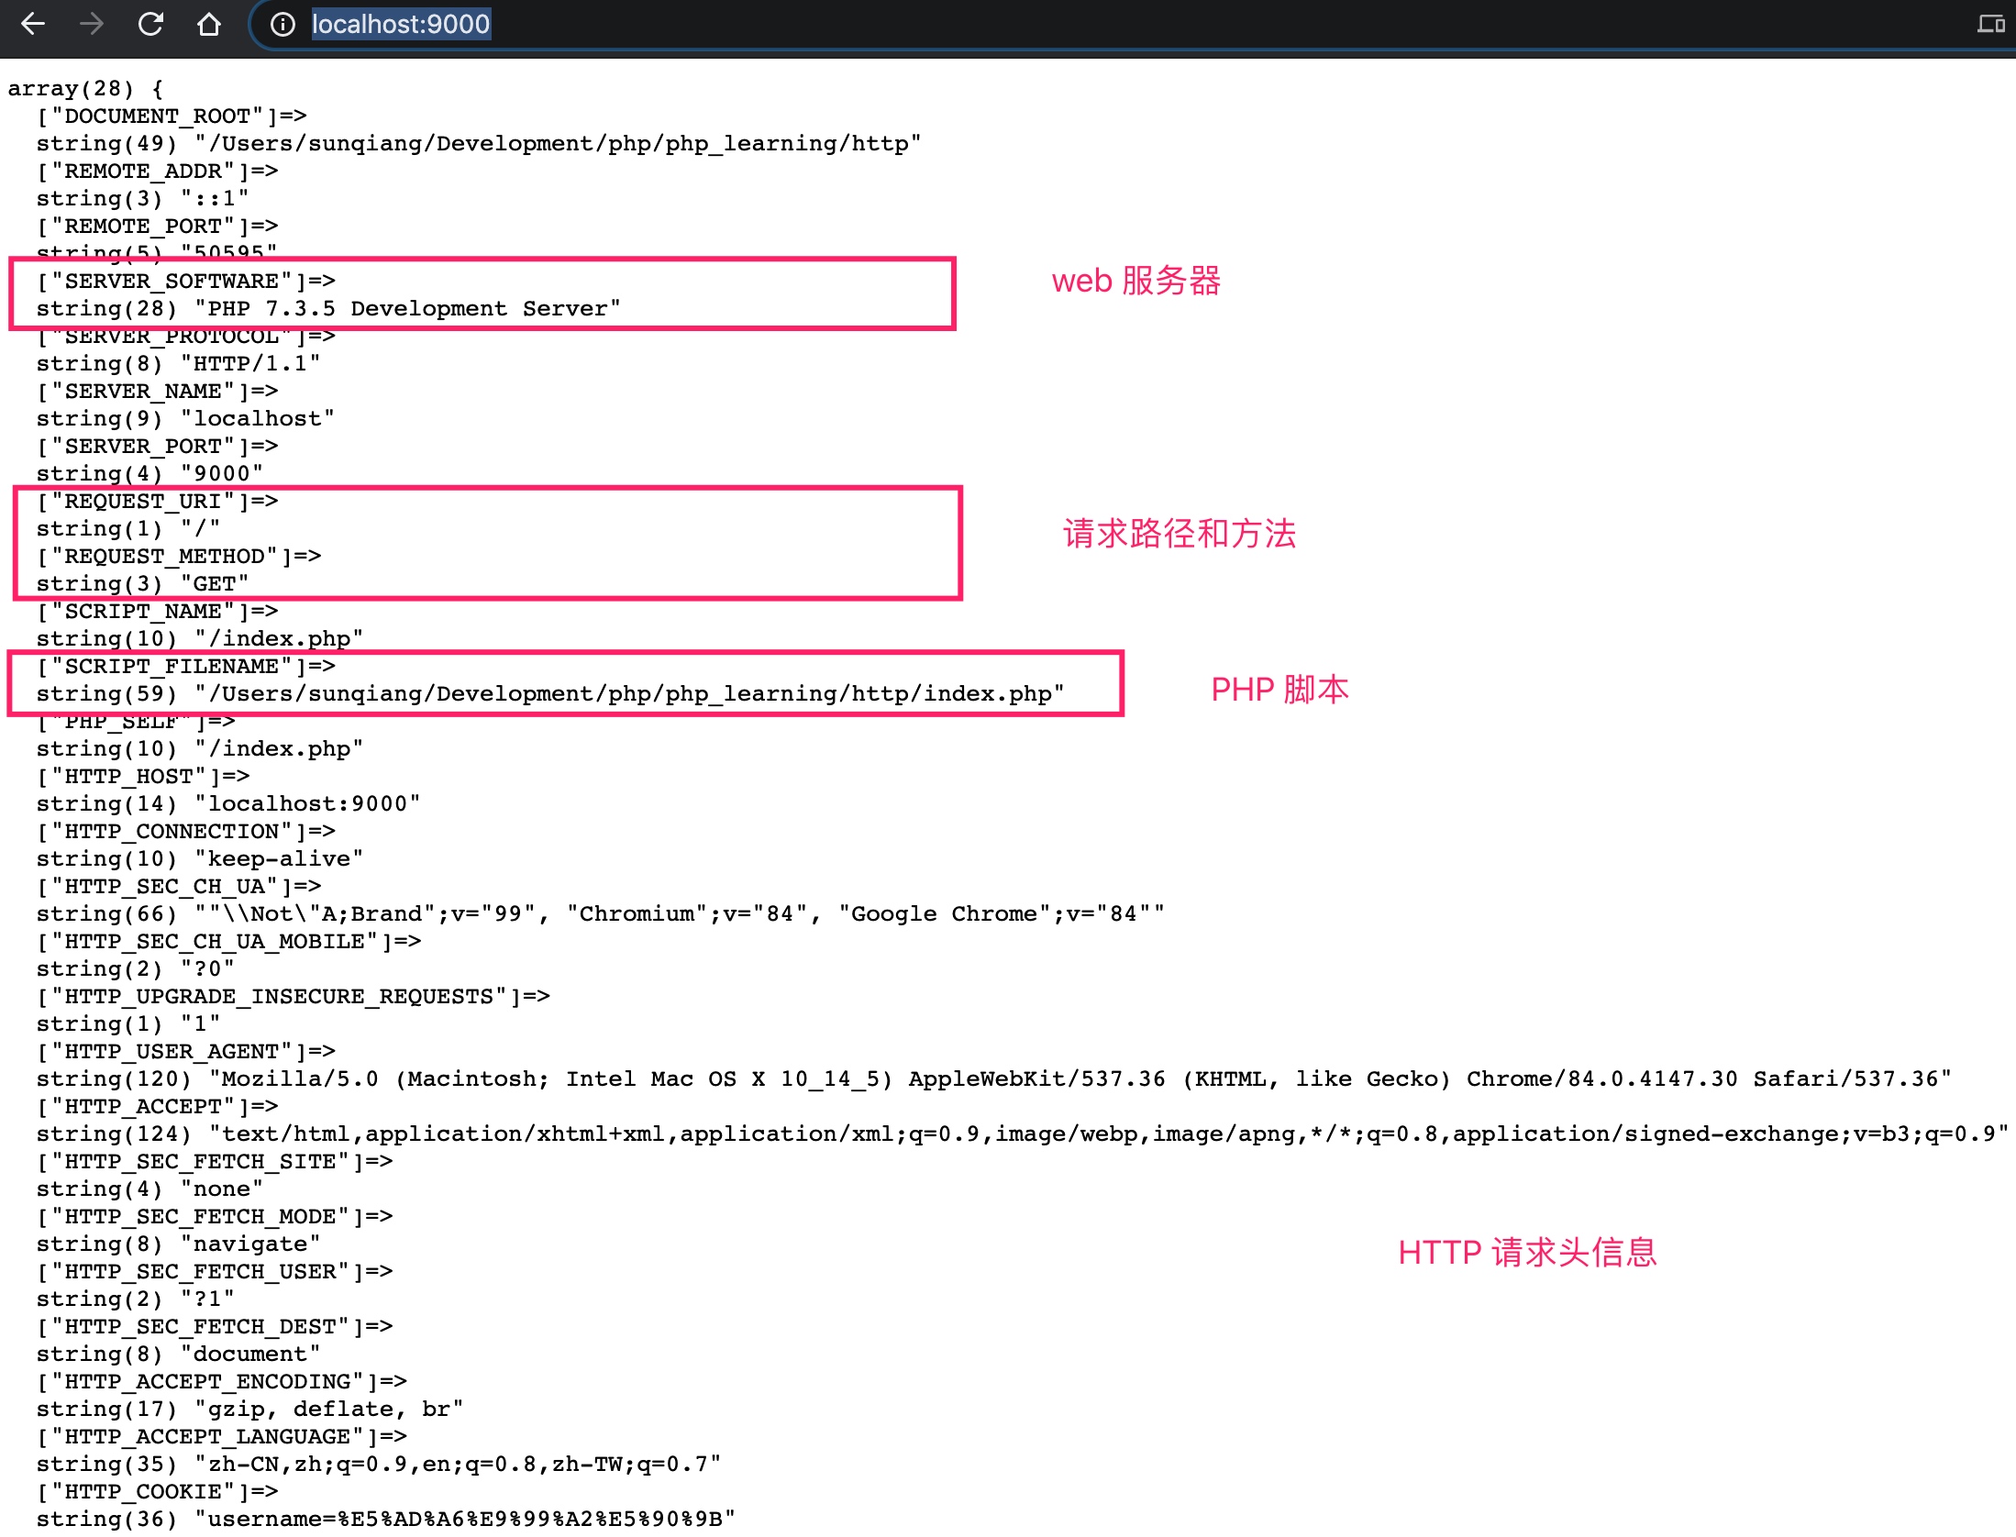Click the "HTTP_COOKIE" key line
This screenshot has height=1537, width=2016.
click(157, 1492)
